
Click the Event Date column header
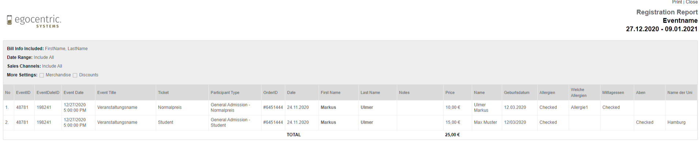point(74,93)
